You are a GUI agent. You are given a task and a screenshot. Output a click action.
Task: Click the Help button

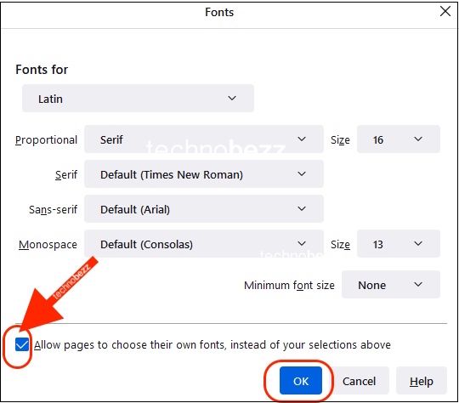(x=422, y=381)
